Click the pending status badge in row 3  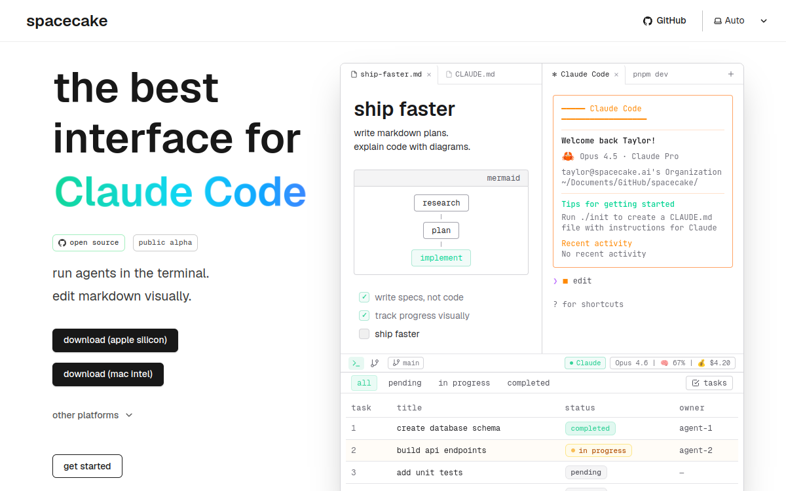[x=586, y=473]
